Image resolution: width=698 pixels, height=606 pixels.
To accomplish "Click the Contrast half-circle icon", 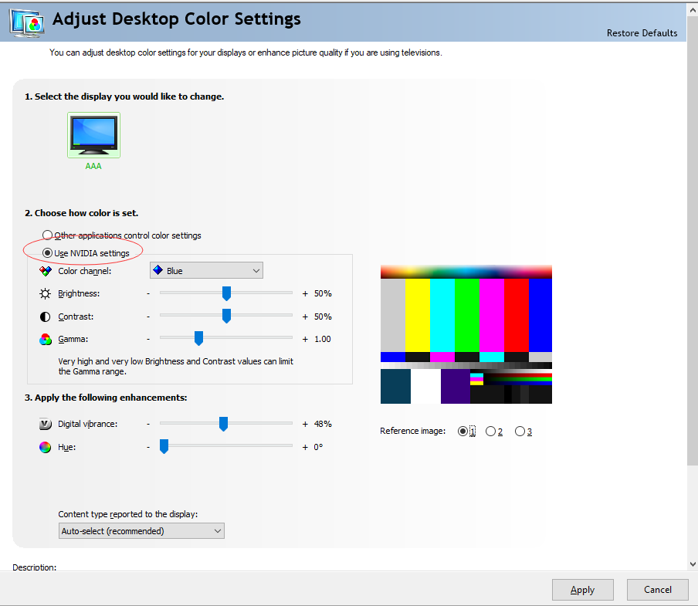I will (x=46, y=317).
